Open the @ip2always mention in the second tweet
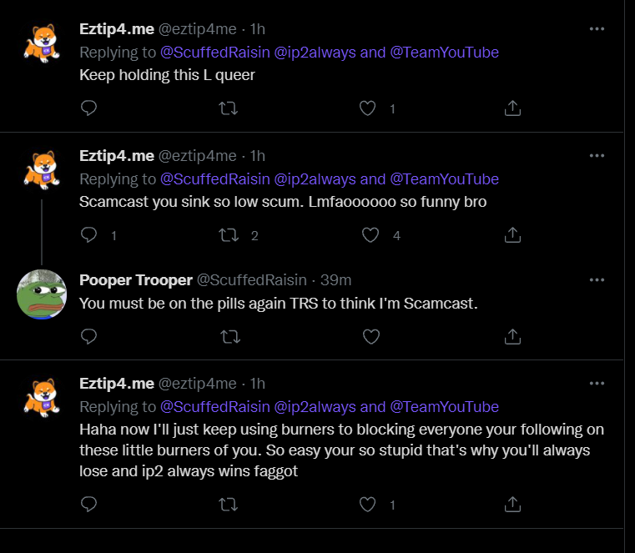 315,179
